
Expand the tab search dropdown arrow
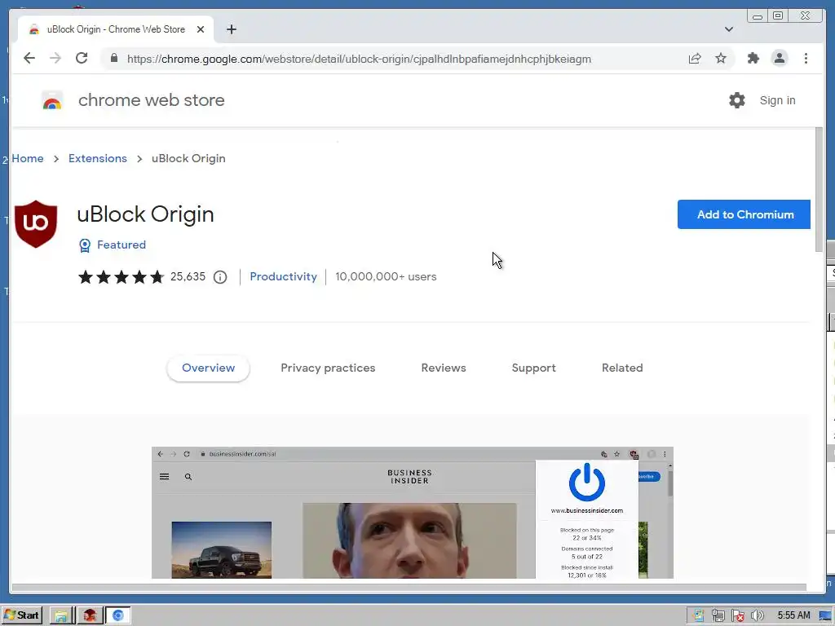coord(728,29)
